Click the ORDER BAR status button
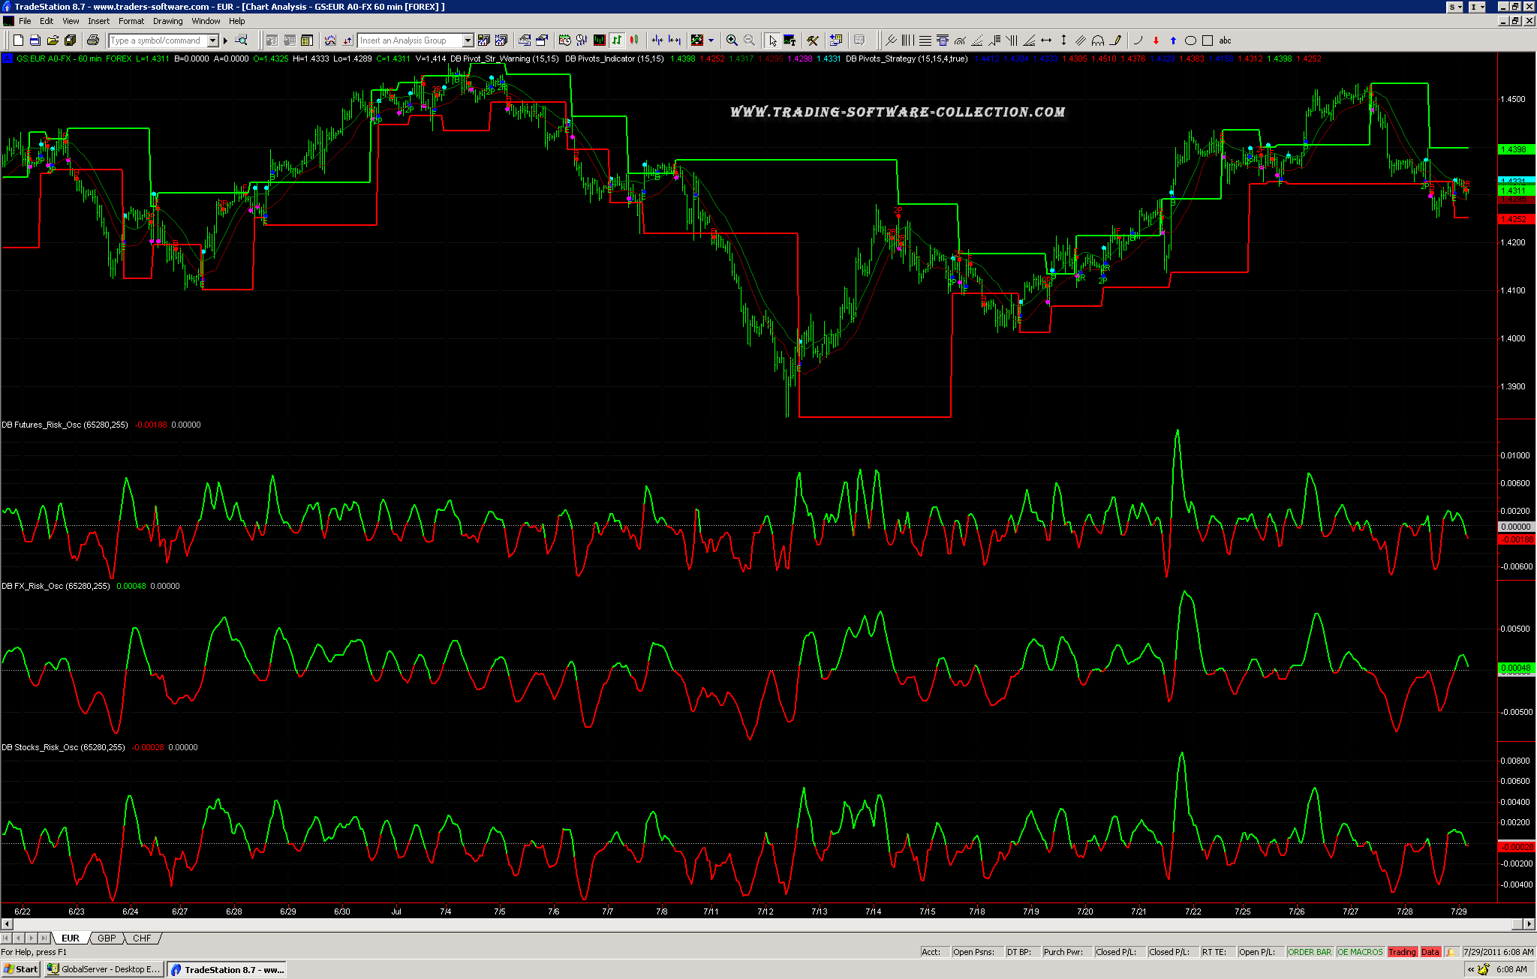Viewport: 1537px width, 979px height. coord(1309,952)
